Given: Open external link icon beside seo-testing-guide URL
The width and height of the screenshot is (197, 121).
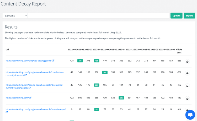Looking at the screenshot, I should click(53, 61).
